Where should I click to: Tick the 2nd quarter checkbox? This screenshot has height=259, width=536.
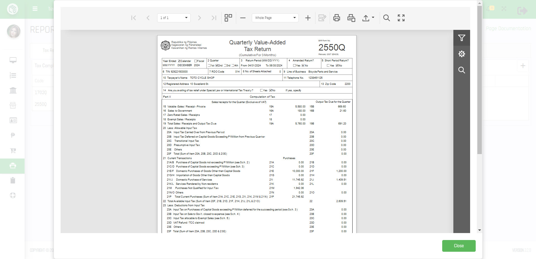(217, 66)
